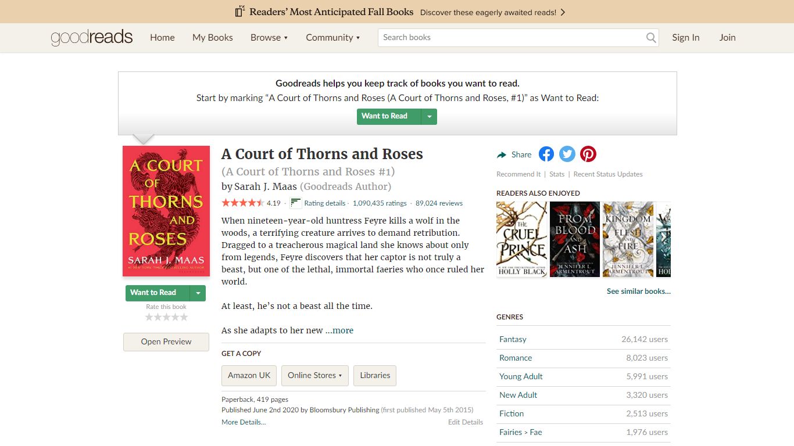Click 8,023 users count for Romance
This screenshot has height=446, width=794.
(647, 358)
